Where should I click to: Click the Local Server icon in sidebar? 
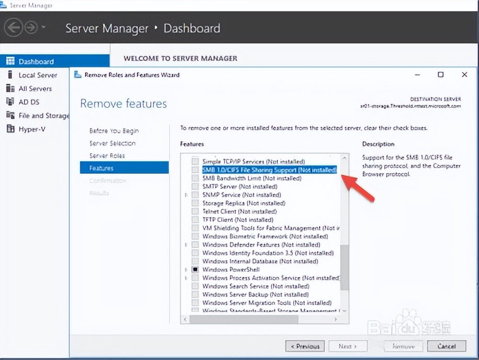click(x=11, y=75)
